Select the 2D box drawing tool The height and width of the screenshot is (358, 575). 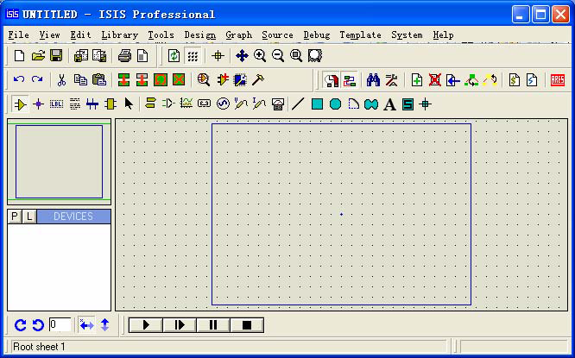[317, 104]
